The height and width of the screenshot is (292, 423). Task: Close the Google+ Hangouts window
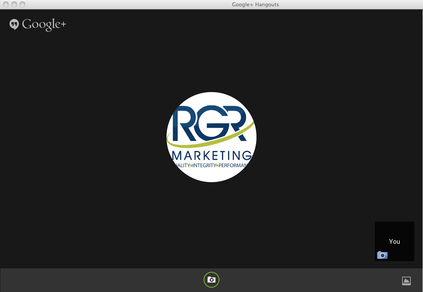(x=6, y=4)
